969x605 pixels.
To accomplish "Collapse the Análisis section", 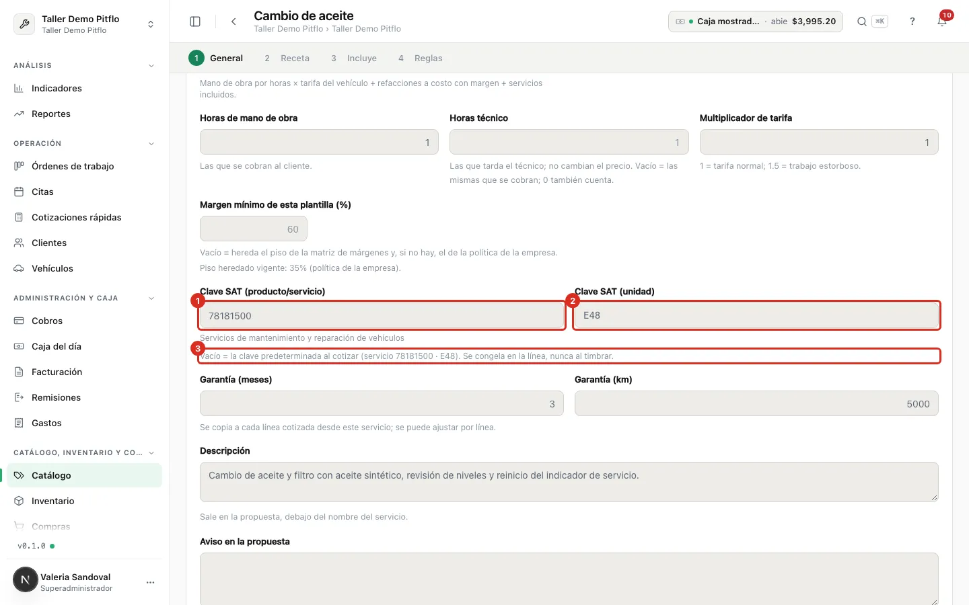I will coord(151,66).
